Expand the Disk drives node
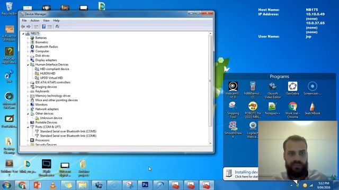Image resolution: width=339 pixels, height=190 pixels. click(28, 56)
